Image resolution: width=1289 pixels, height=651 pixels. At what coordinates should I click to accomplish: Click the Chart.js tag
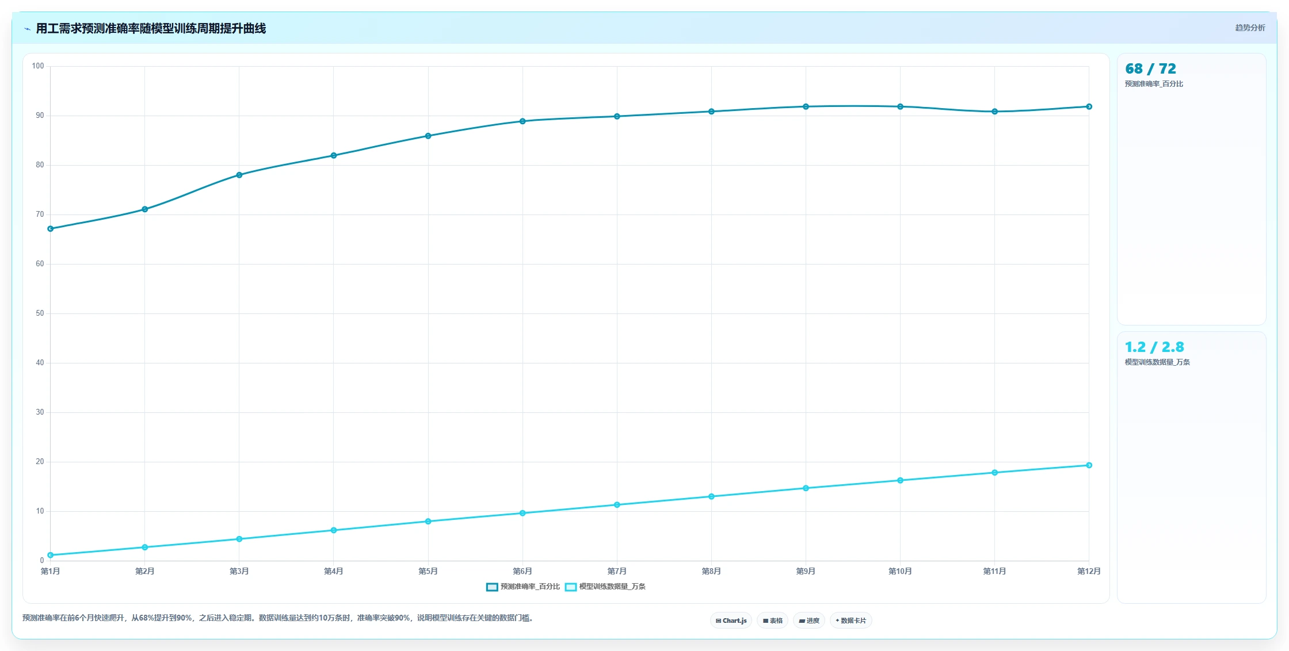(731, 621)
